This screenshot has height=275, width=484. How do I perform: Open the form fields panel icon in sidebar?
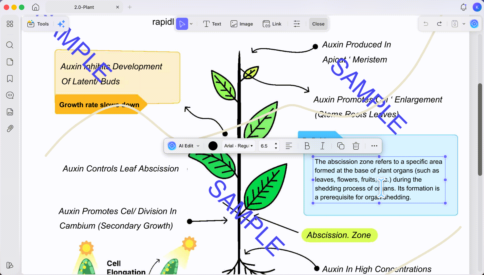click(x=10, y=112)
